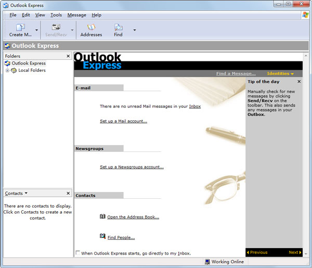Click the Find toolbar icon
The image size is (312, 268).
(119, 27)
